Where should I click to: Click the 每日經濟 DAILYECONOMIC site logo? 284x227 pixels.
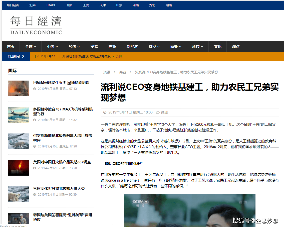(x=36, y=25)
